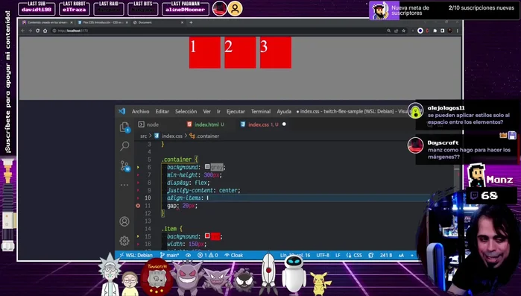Open the Manage gear icon in VS Code

click(124, 241)
